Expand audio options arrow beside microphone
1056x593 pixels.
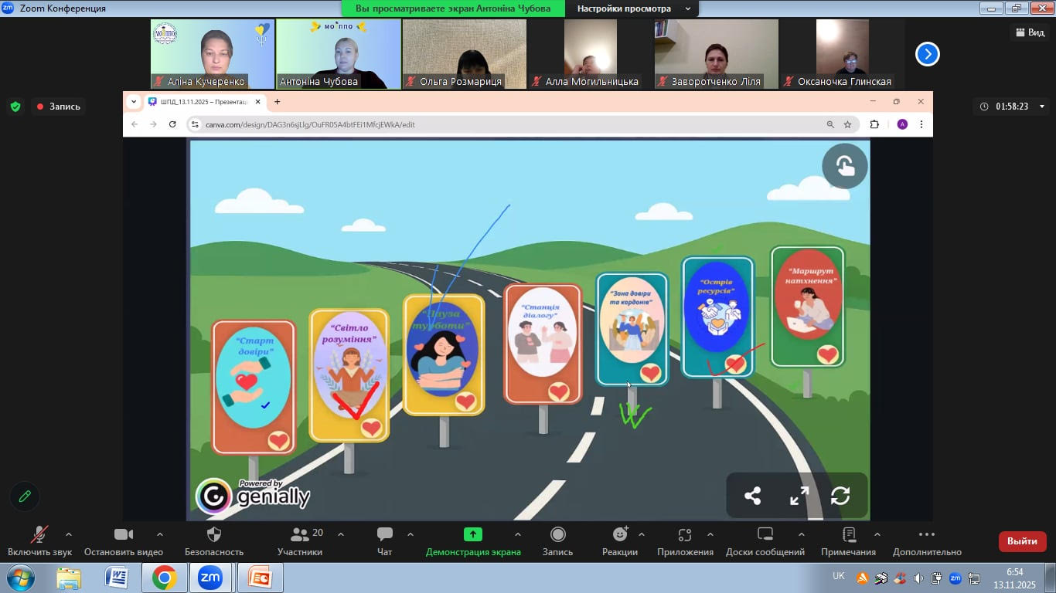(69, 534)
